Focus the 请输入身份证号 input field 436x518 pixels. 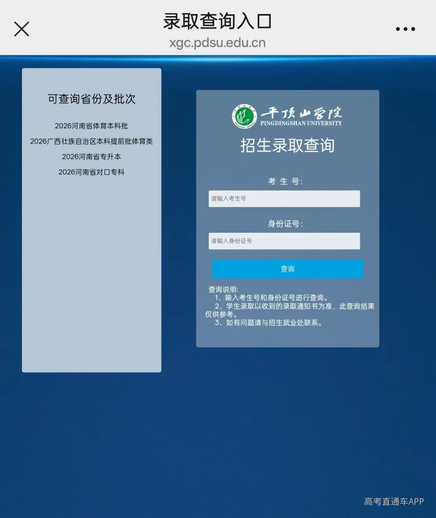(x=284, y=241)
